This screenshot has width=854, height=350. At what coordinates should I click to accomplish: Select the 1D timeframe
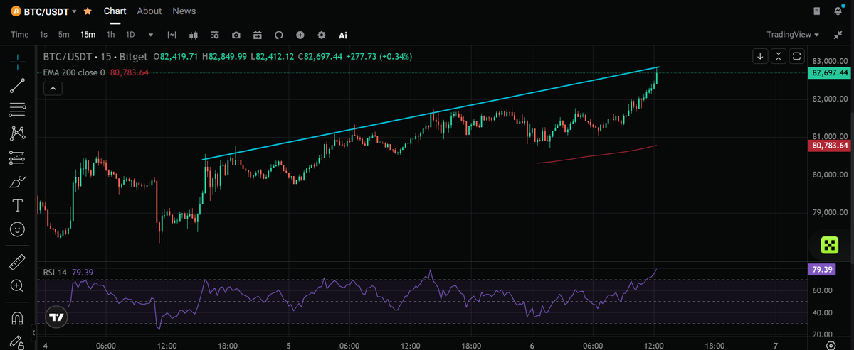(x=130, y=35)
